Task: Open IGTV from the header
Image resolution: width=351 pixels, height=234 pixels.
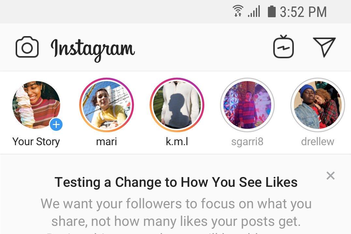Action: (x=283, y=47)
